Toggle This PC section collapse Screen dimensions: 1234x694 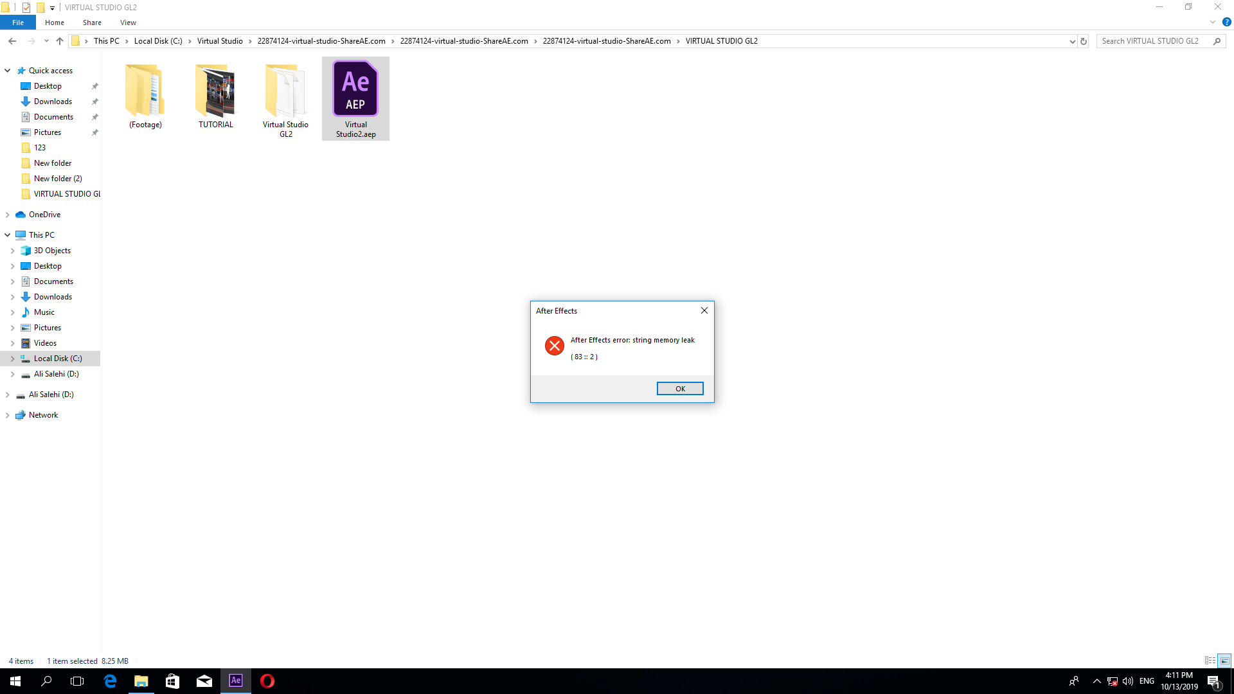[x=8, y=235]
